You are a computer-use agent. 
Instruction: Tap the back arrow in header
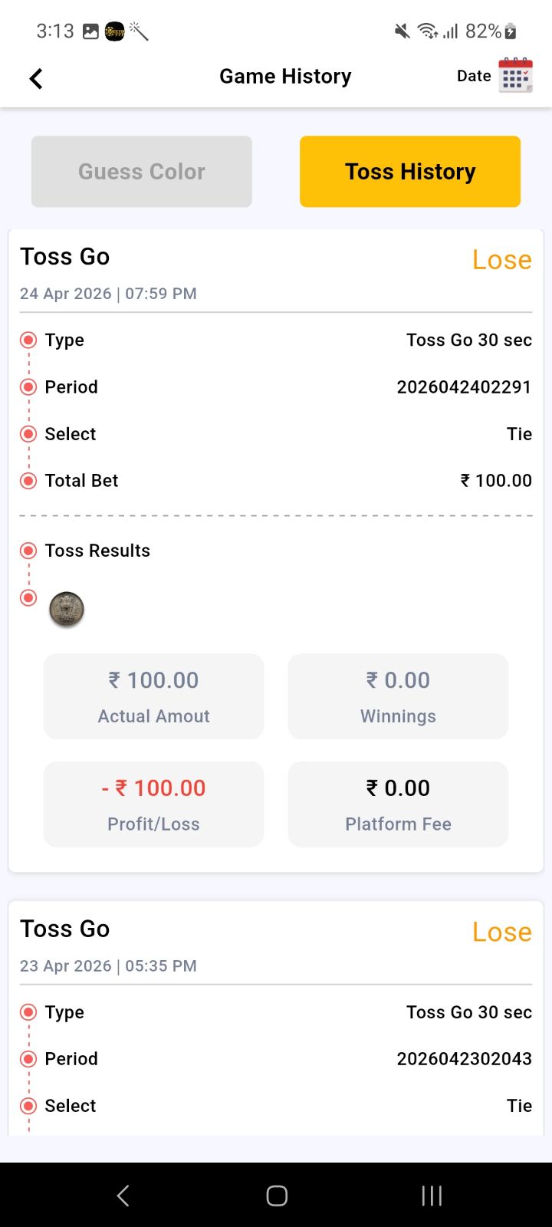tap(36, 77)
